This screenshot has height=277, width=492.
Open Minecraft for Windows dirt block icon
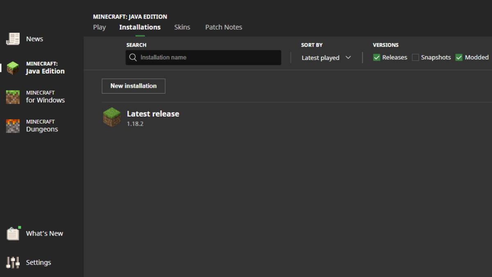pos(13,97)
